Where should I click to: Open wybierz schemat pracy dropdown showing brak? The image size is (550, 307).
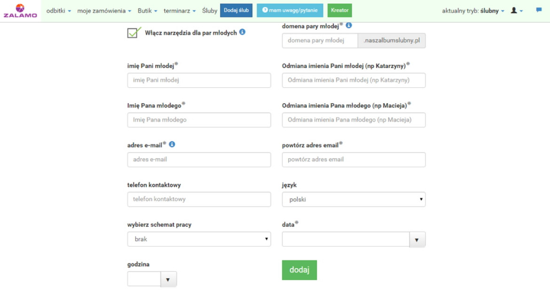pyautogui.click(x=199, y=239)
